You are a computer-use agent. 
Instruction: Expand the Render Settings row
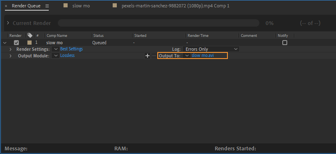11,49
